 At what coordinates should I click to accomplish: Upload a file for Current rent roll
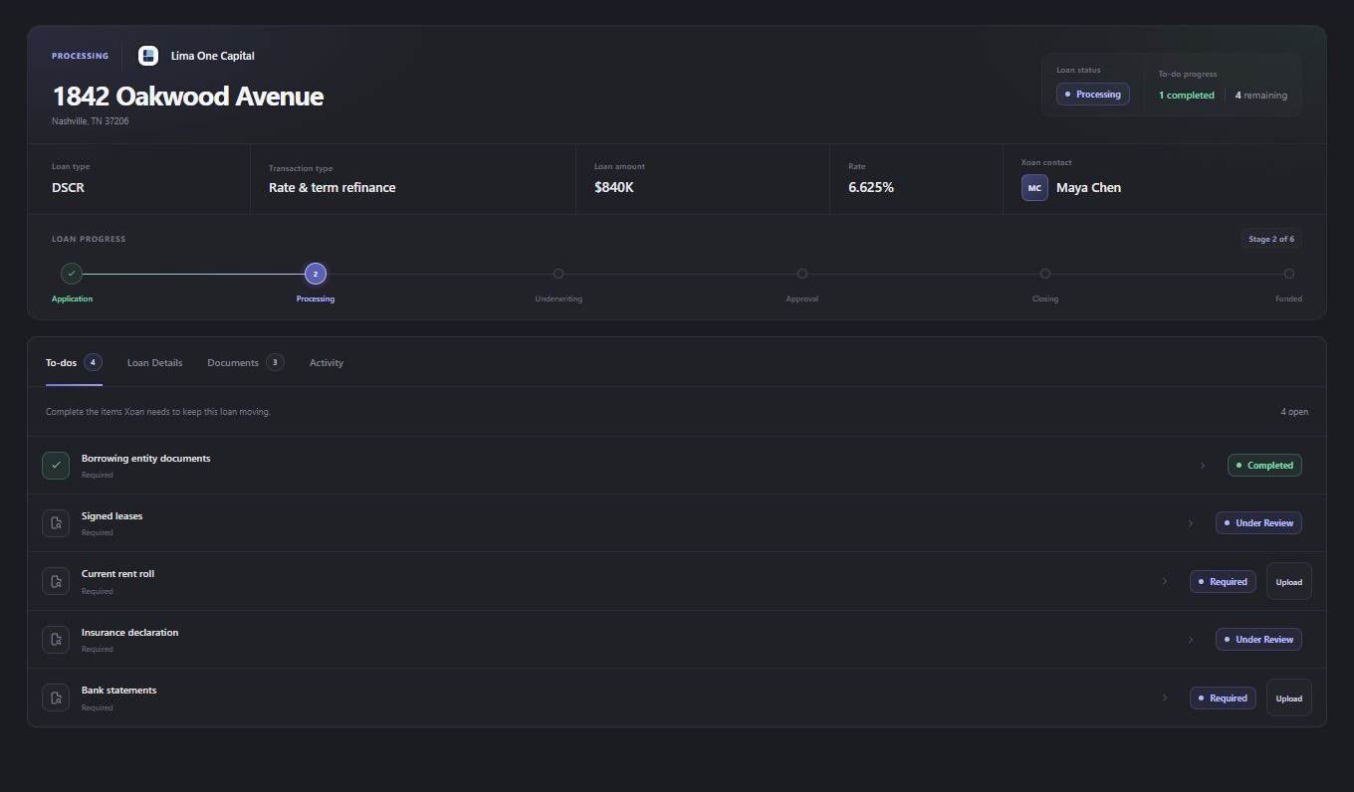coord(1289,582)
